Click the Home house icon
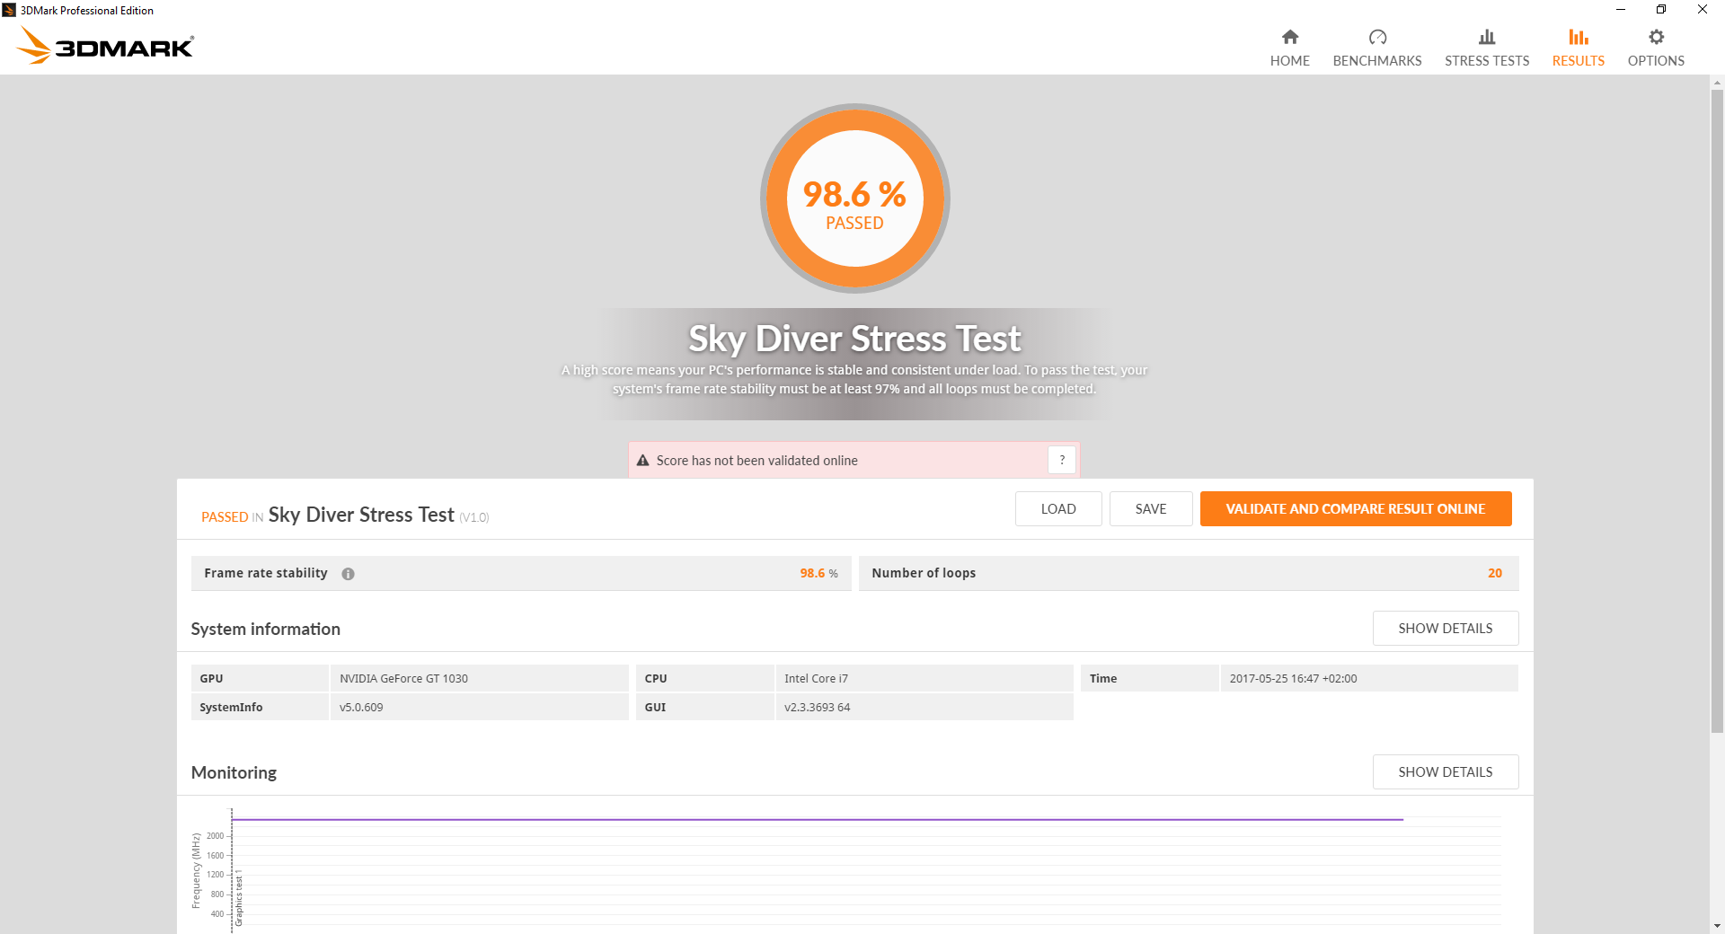Screen dimensions: 1725x934 1290,37
